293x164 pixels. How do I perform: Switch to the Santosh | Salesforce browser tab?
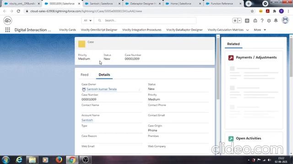(x=101, y=4)
